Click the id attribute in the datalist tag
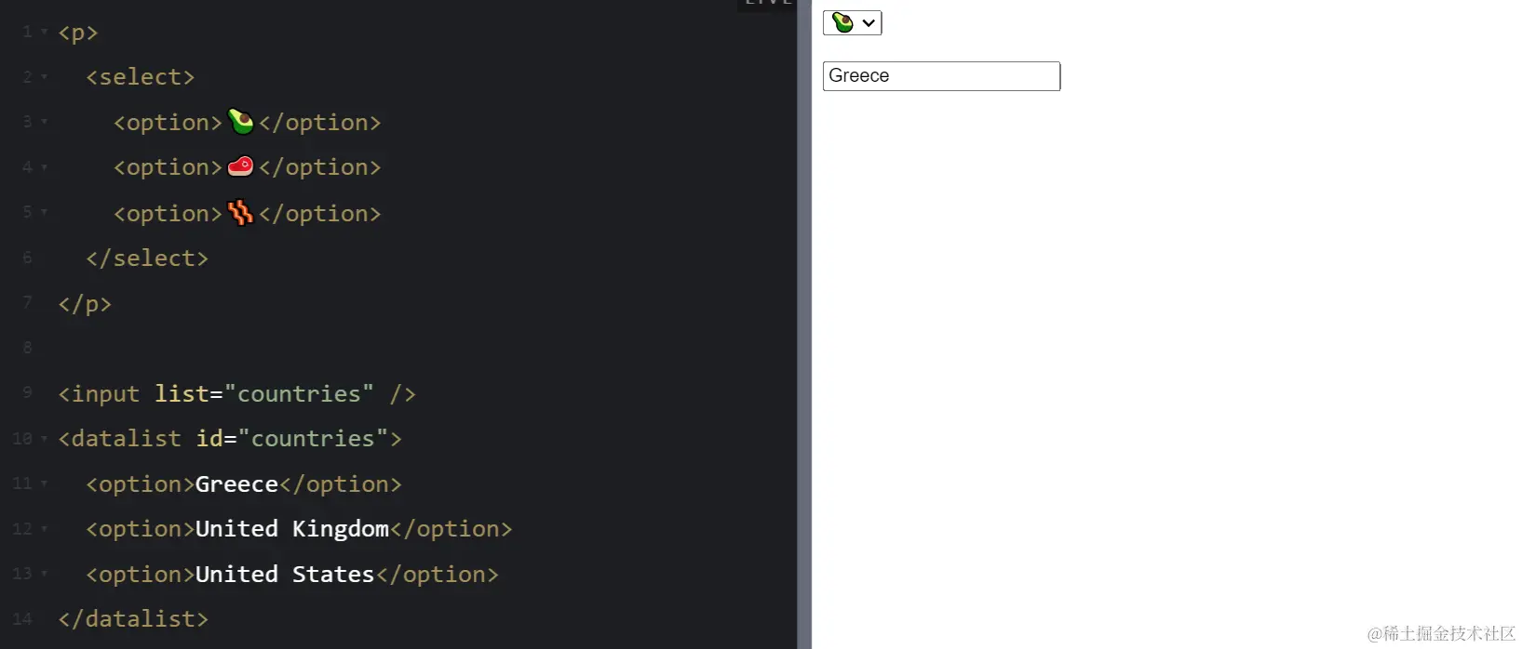 [x=209, y=439]
